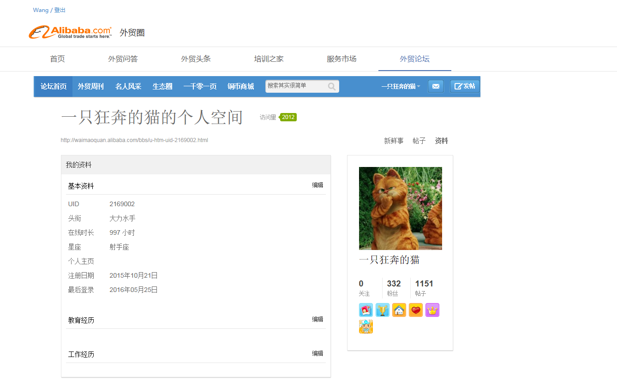Click the 我的资料 panel header
The image size is (617, 387).
tap(196, 165)
